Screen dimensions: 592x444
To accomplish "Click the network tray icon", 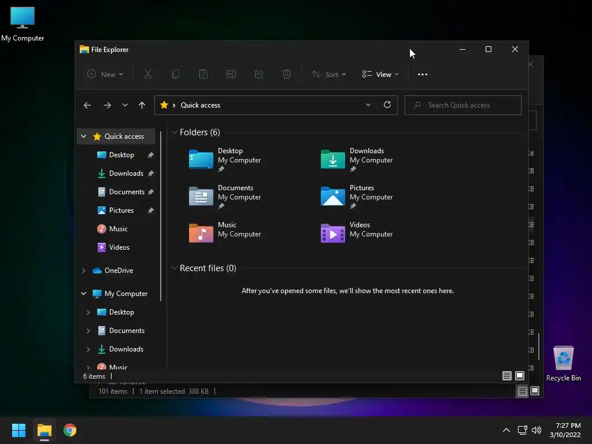I will click(x=522, y=430).
